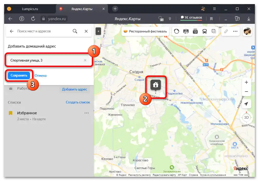Zoom in the map with plus
Screen dimensions: 259x181
246,82
